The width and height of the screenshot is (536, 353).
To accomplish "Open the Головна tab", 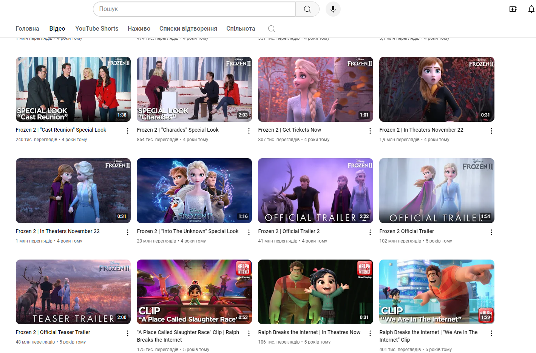I will pyautogui.click(x=27, y=28).
